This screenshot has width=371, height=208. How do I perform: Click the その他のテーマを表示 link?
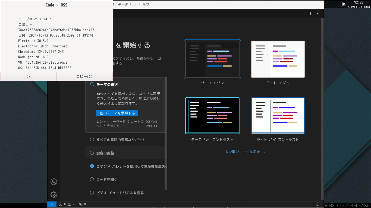[245, 151]
